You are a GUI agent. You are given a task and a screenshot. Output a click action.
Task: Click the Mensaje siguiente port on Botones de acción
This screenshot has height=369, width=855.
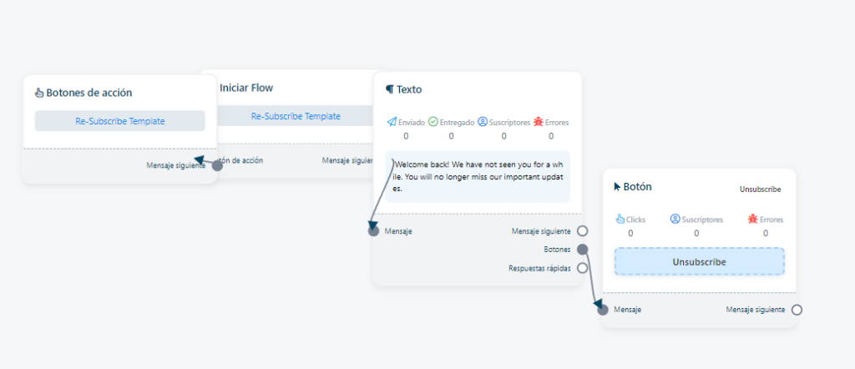(x=217, y=165)
